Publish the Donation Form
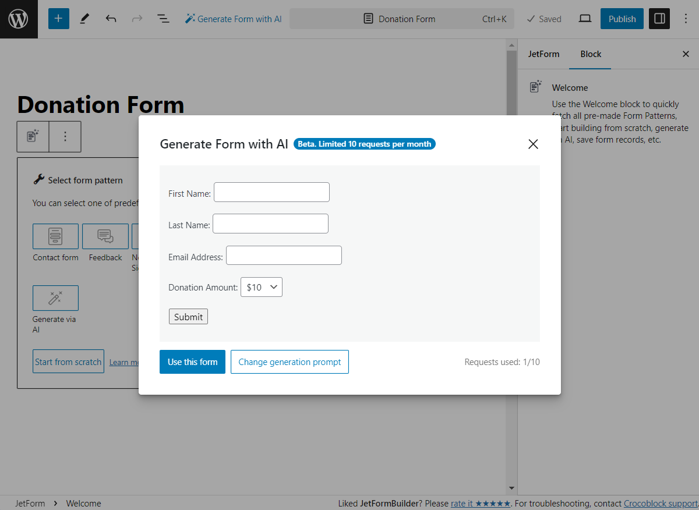Screen dimensions: 699x510 (622, 19)
